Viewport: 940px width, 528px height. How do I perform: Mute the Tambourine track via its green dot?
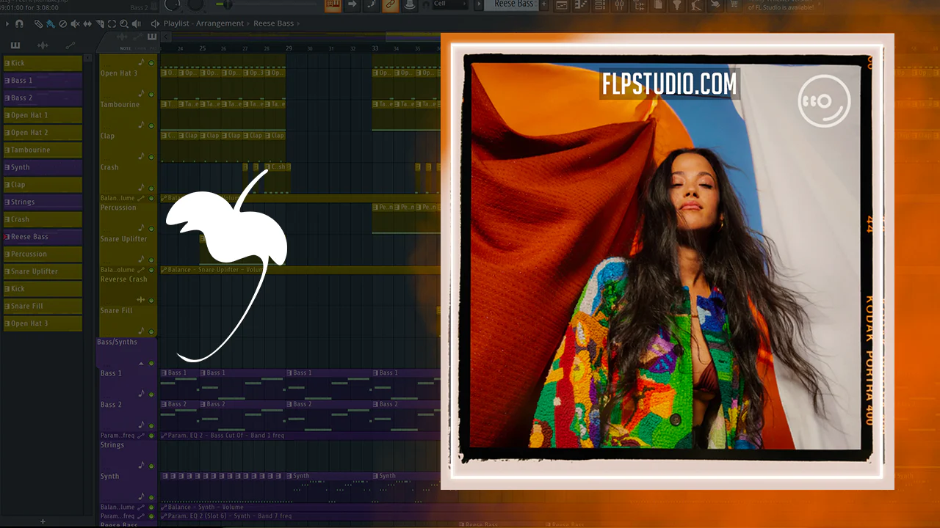(x=151, y=125)
